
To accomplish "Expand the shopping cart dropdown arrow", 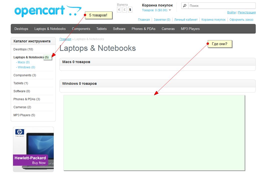I will click(170, 10).
